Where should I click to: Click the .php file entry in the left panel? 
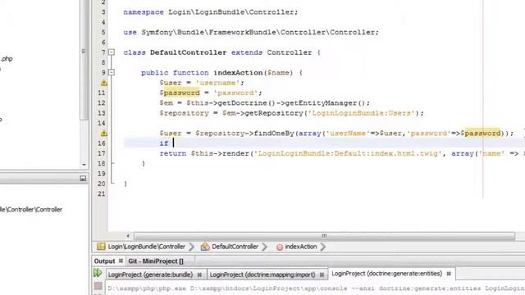pyautogui.click(x=7, y=59)
